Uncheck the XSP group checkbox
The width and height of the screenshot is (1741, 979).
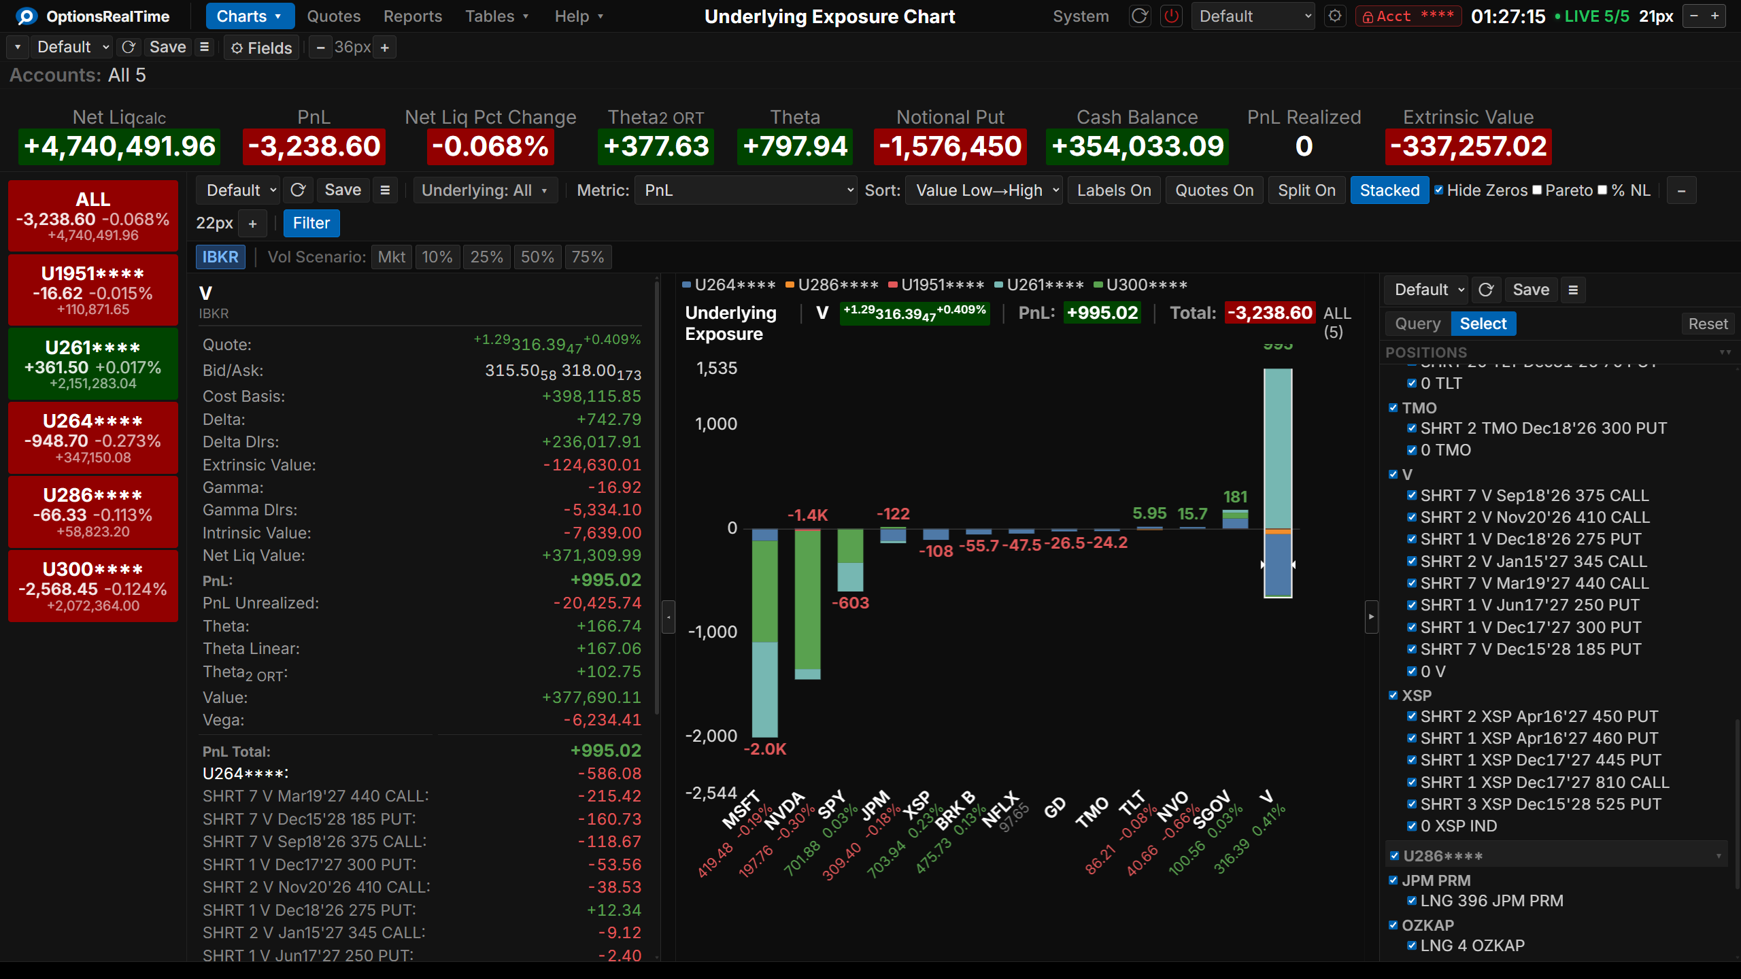click(x=1393, y=695)
